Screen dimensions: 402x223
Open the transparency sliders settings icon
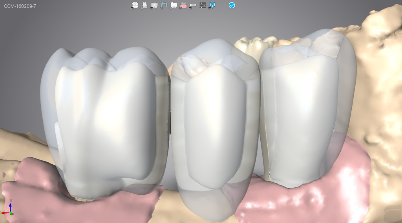point(203,5)
